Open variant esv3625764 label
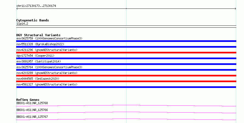This screenshot has height=123, width=244. [x=49, y=67]
